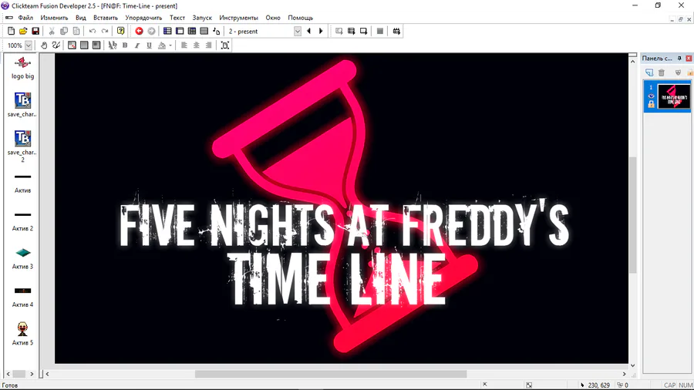
Task: Select the 'logo big' object
Action: click(22, 67)
